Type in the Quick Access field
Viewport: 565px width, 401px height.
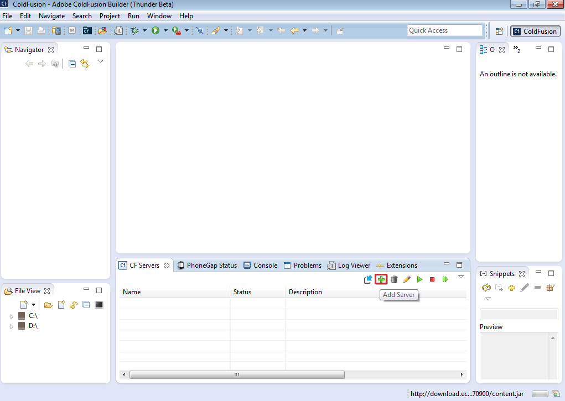[444, 30]
